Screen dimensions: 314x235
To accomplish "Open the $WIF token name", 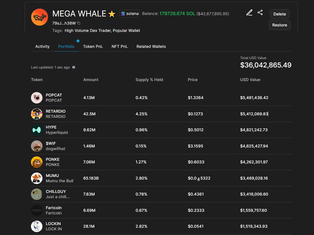I will click(x=51, y=143).
